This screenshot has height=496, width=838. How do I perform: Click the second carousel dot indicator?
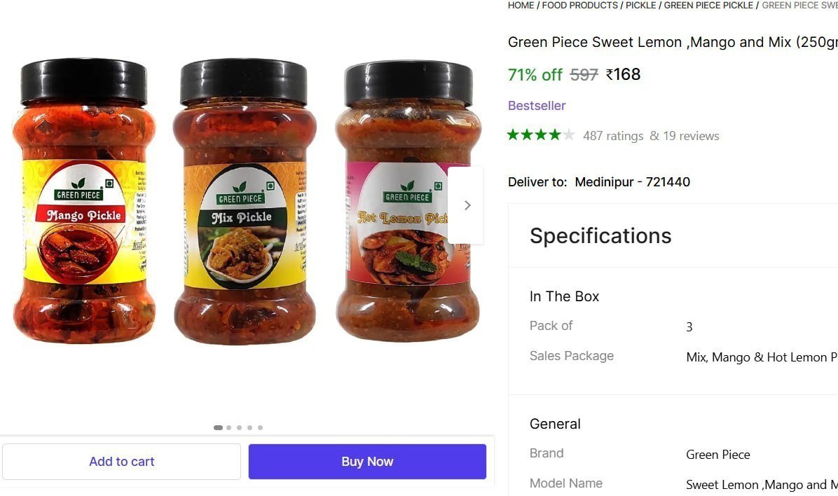pyautogui.click(x=228, y=427)
